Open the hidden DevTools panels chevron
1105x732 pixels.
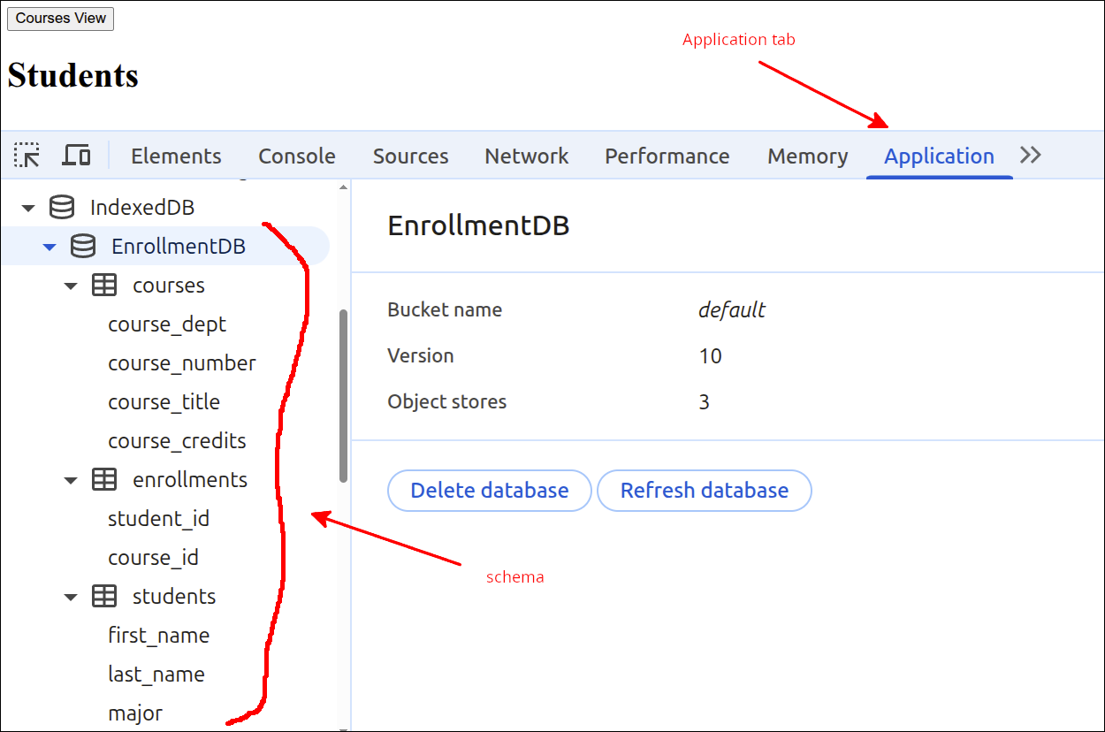tap(1030, 155)
